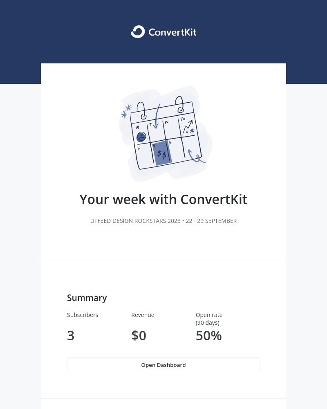The height and width of the screenshot is (409, 327).
Task: Click the curved arrow under the calendar
Action: click(x=195, y=157)
